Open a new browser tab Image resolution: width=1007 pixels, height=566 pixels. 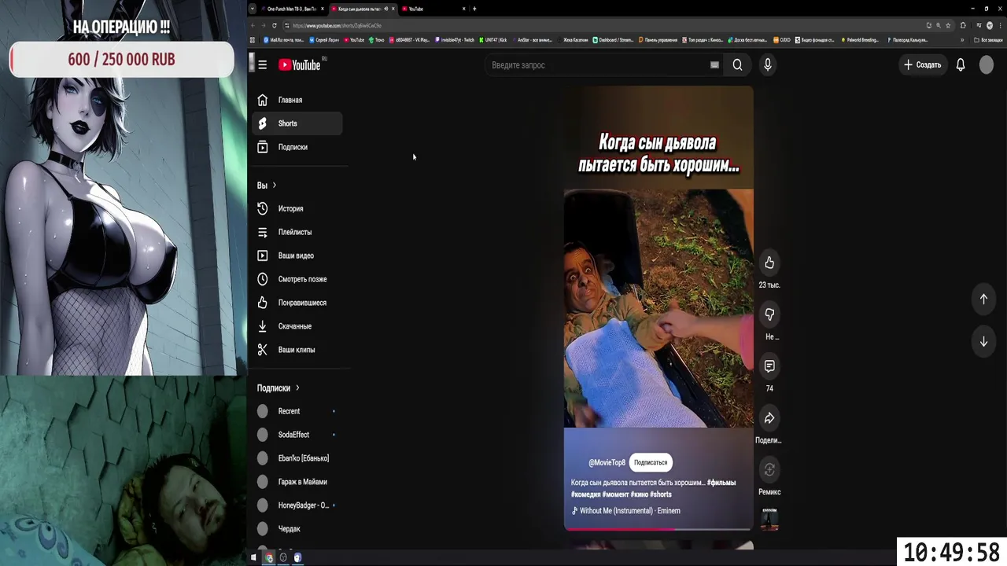pos(474,9)
